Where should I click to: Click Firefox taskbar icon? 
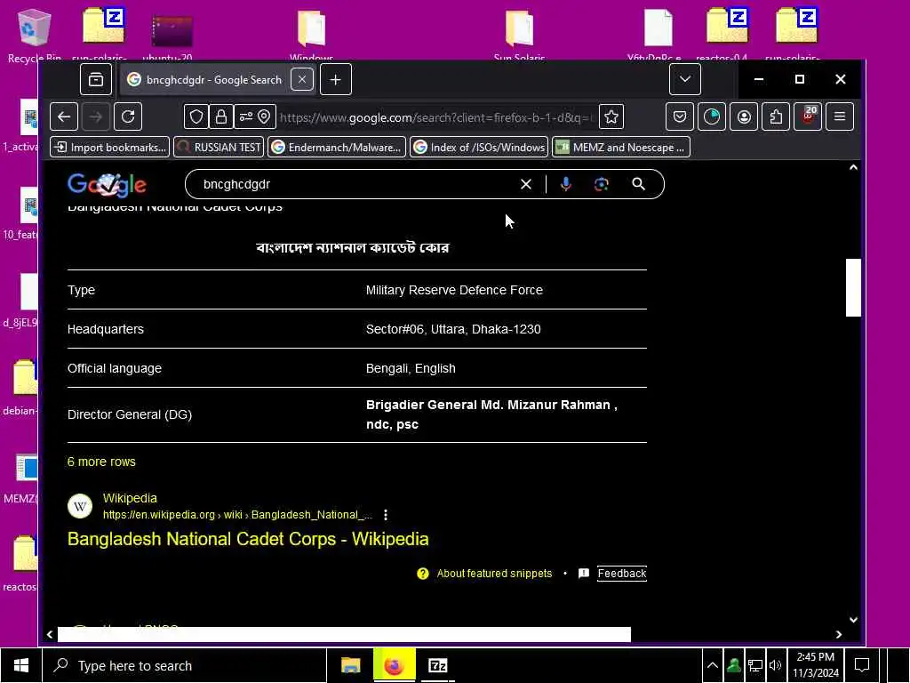tap(394, 665)
